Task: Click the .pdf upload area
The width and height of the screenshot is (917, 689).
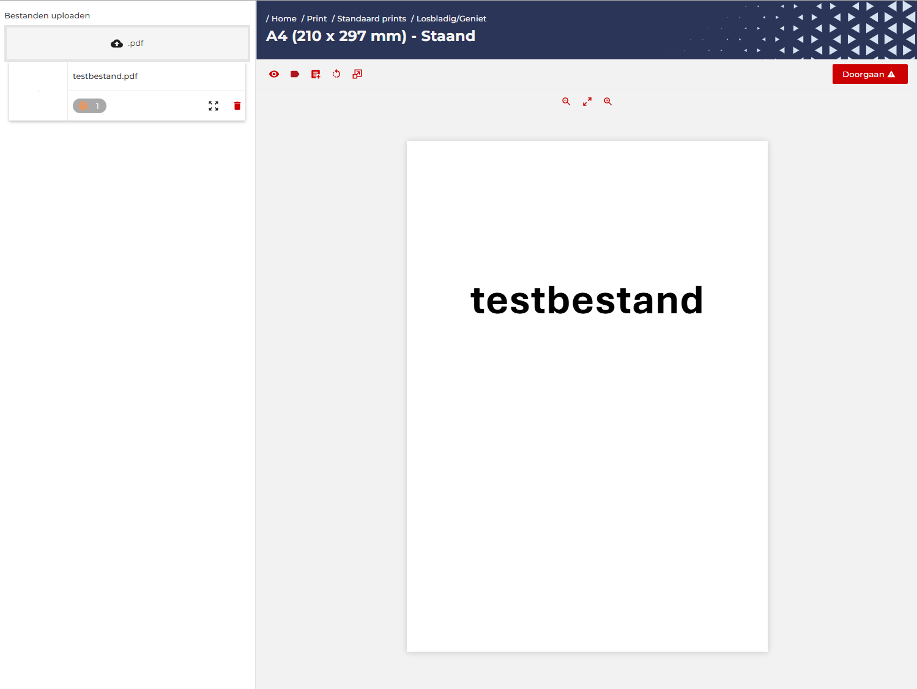Action: [x=127, y=43]
